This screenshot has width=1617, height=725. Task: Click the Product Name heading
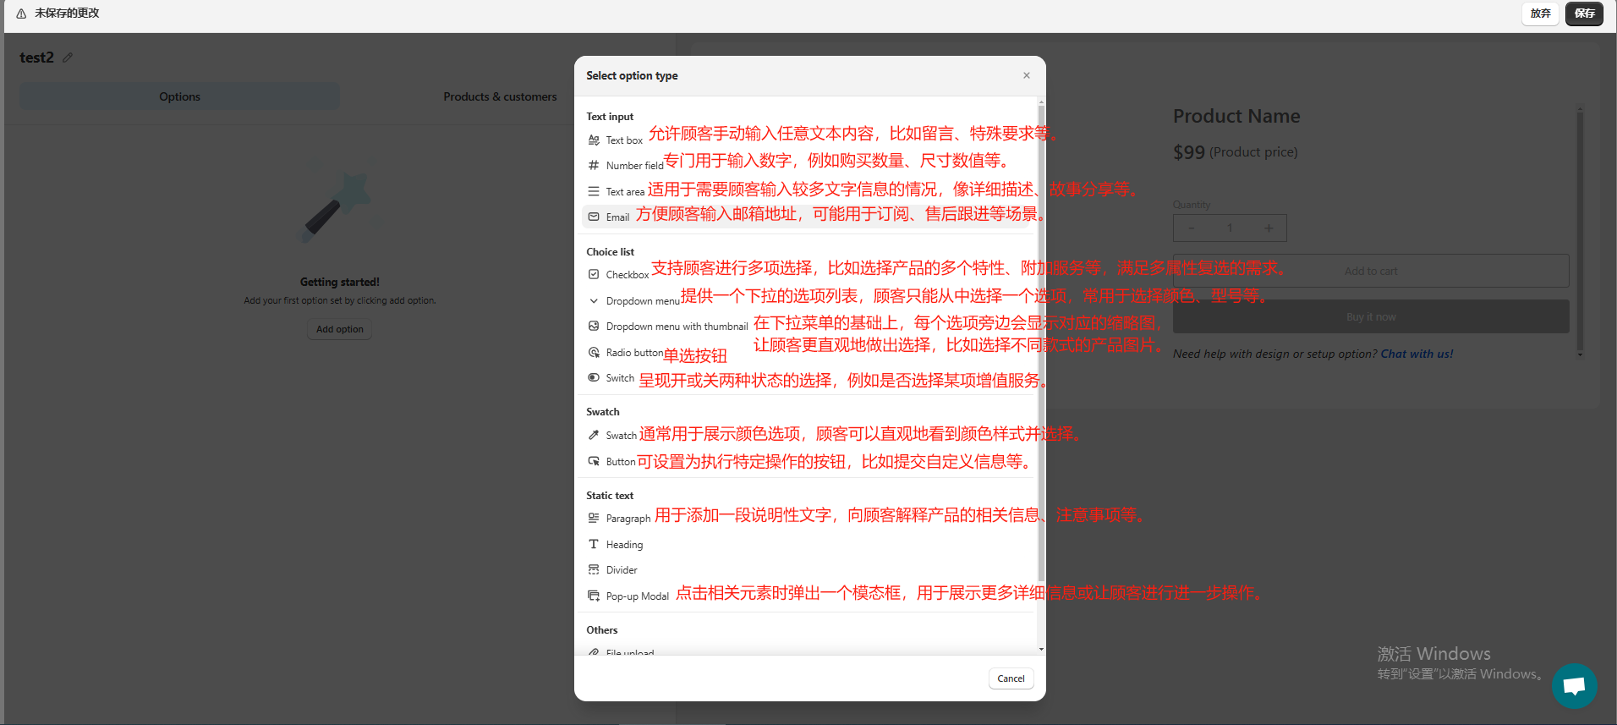pos(1236,116)
